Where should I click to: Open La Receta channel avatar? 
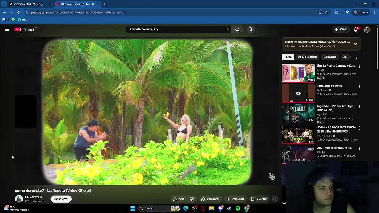(x=19, y=199)
